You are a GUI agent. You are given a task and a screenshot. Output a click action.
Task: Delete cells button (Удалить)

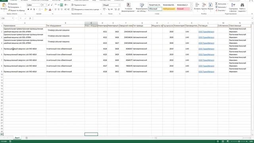tap(204, 7)
